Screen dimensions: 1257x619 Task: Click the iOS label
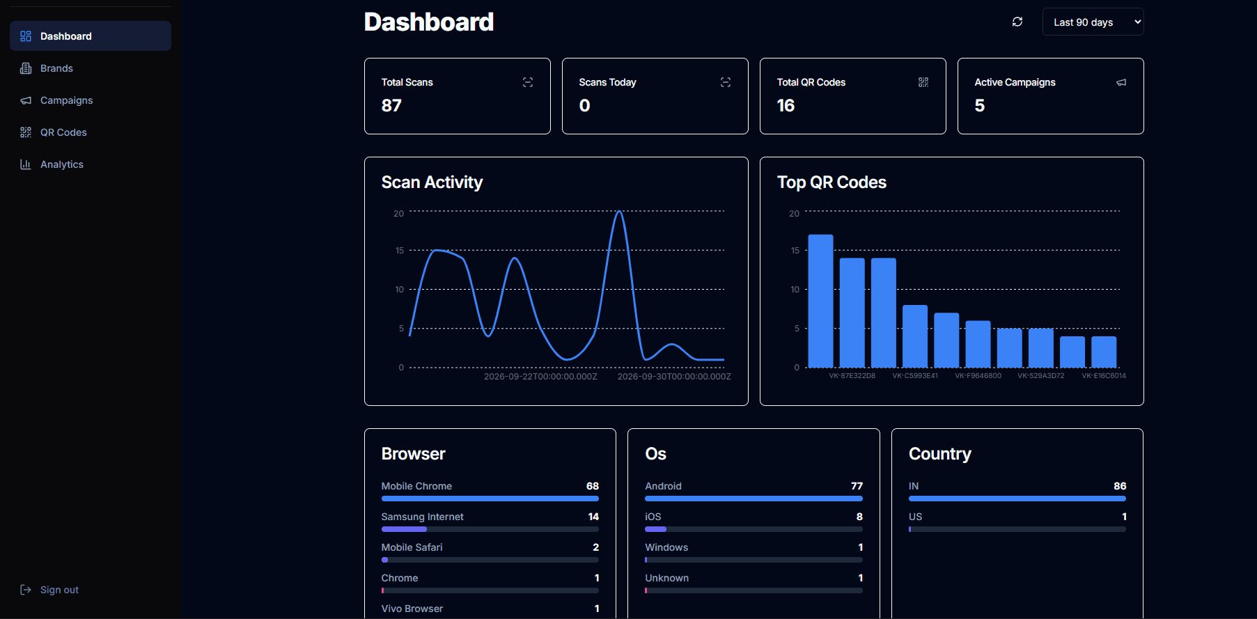pos(653,517)
